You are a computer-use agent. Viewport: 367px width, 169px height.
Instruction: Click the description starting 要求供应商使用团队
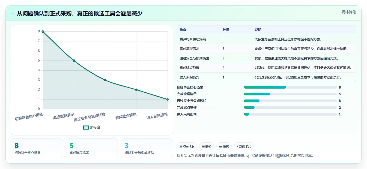[302, 49]
